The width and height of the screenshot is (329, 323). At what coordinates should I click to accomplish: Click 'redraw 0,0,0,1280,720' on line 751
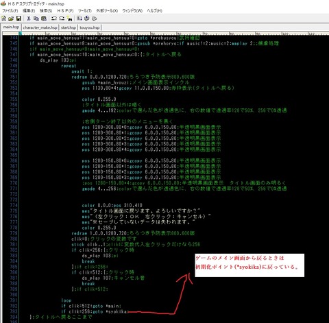point(99,77)
